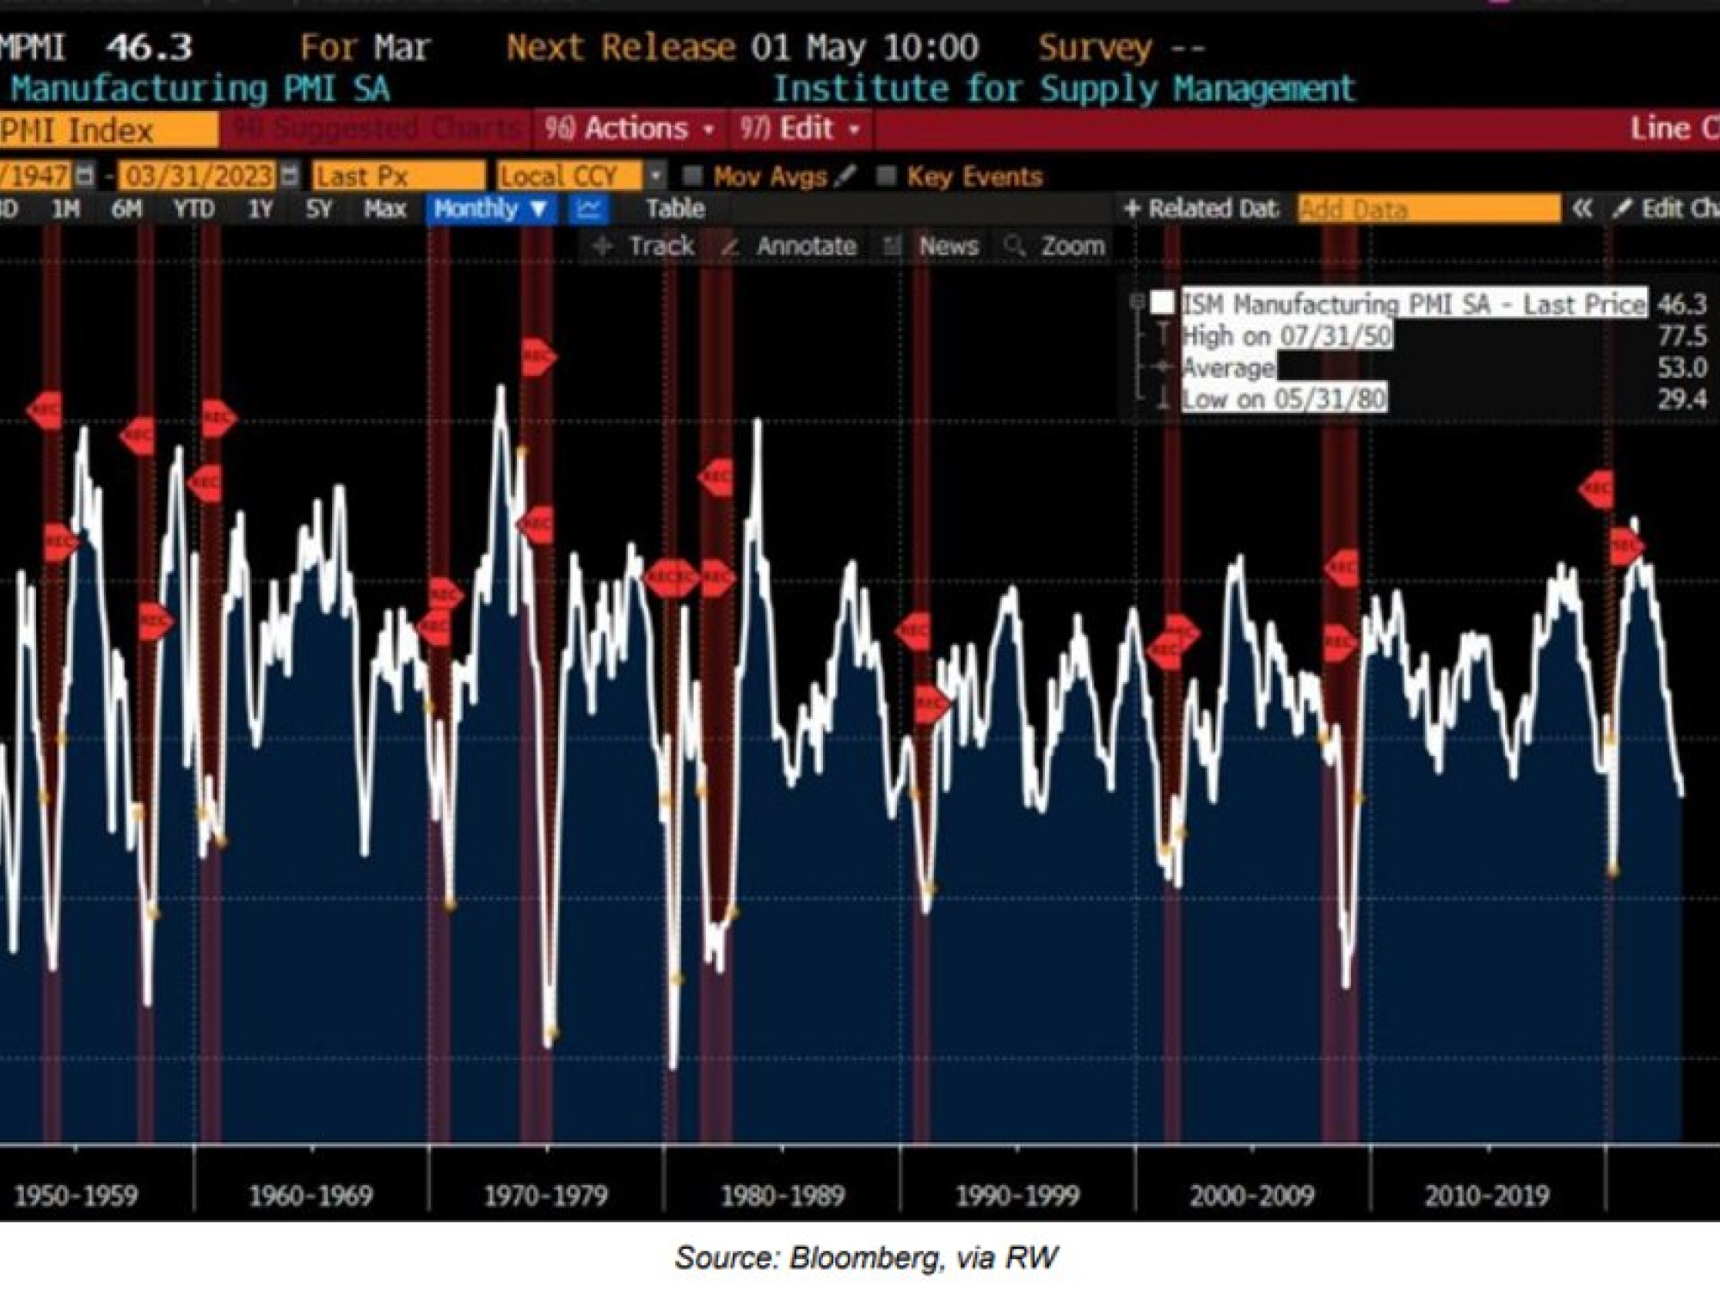Click the 1980-1989 axis label
Viewport: 1720px width, 1290px height.
click(783, 1195)
